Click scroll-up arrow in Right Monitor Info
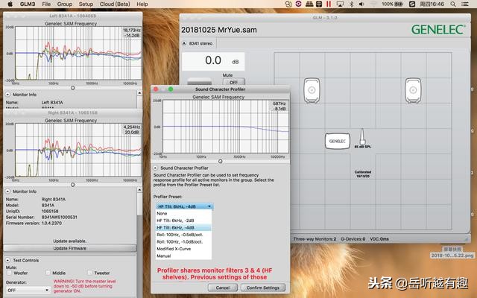Screen dimensions: 477x298 click(139, 189)
